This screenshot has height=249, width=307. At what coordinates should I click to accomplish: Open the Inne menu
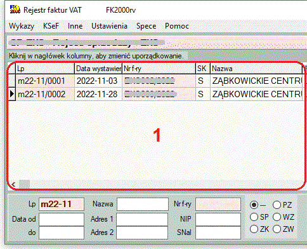pyautogui.click(x=75, y=26)
